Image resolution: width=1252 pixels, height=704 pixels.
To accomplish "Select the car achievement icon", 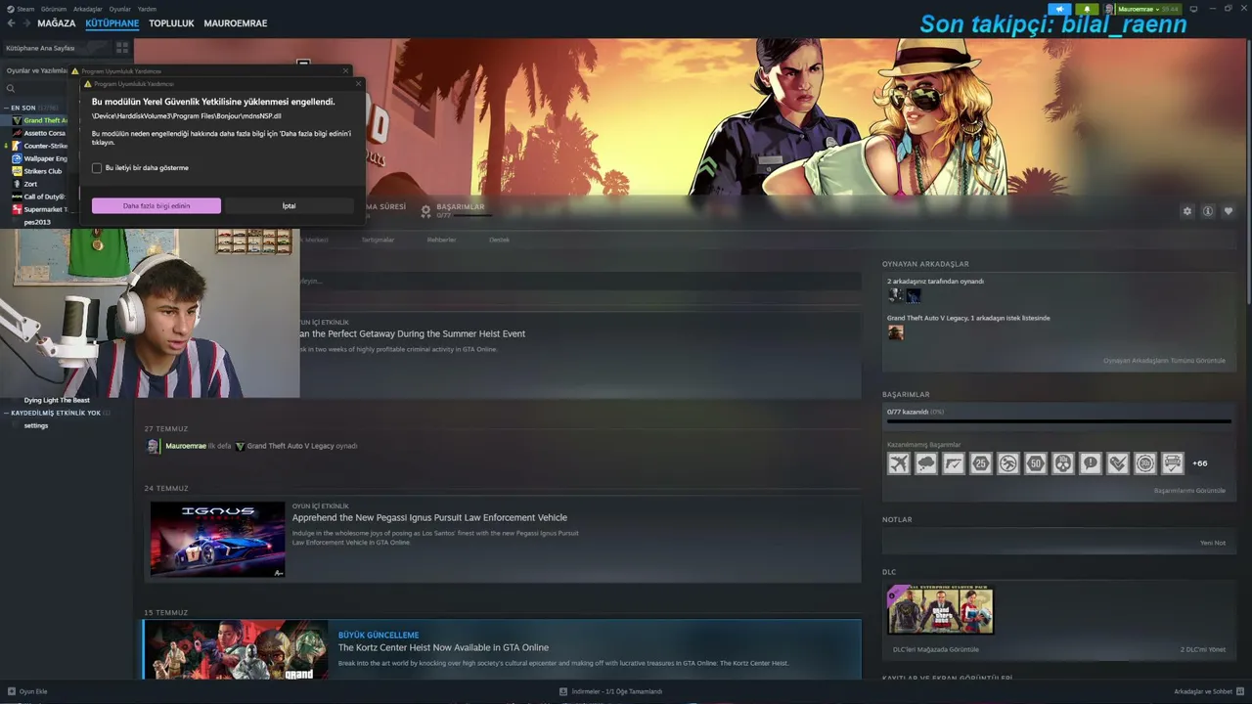I will pos(1173,463).
